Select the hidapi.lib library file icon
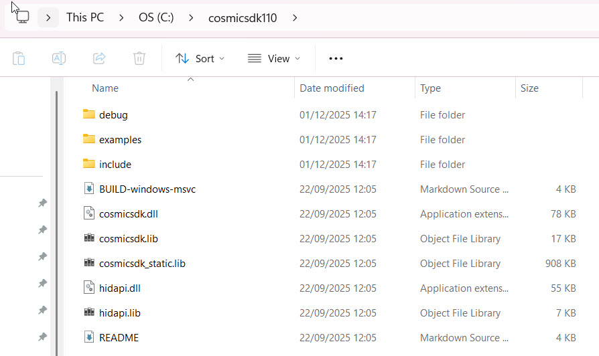The height and width of the screenshot is (356, 599). [89, 313]
